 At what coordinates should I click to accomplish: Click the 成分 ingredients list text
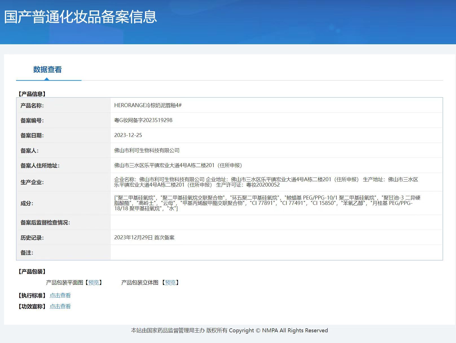267,203
